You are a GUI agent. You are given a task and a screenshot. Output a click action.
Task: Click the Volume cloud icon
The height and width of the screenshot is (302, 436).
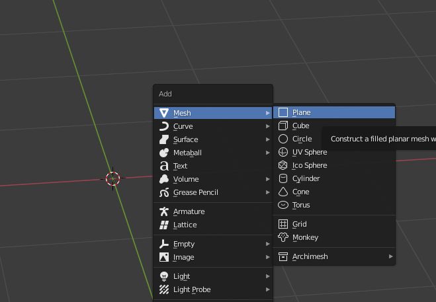tap(164, 179)
